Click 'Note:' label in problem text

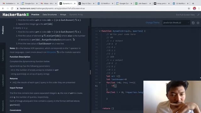click(x=13, y=48)
